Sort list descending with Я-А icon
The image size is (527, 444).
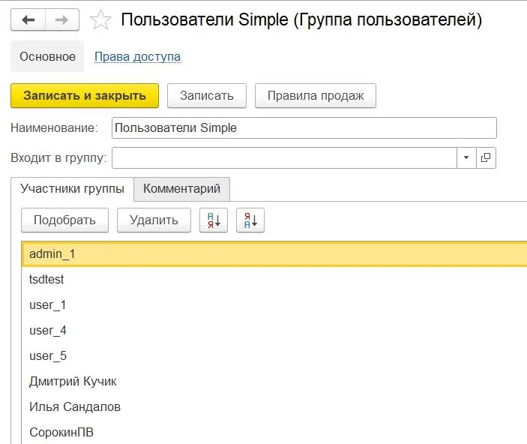pyautogui.click(x=250, y=220)
